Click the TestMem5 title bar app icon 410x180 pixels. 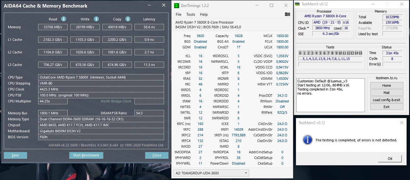(x=297, y=4)
